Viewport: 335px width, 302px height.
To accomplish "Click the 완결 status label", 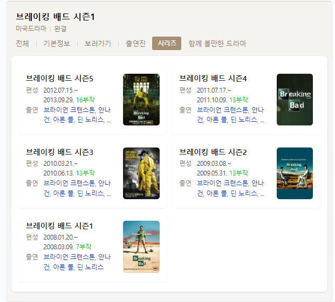I will (60, 29).
